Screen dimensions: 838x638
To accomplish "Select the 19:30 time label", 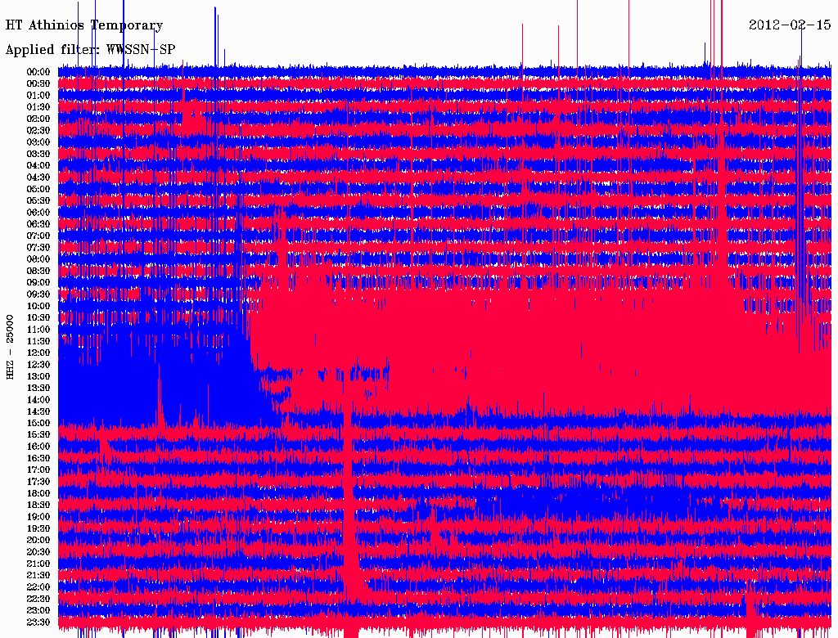I will (38, 529).
